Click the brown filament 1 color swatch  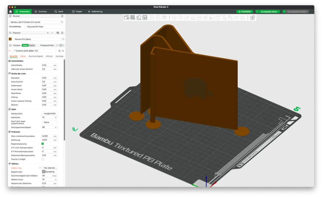[x=10, y=39]
